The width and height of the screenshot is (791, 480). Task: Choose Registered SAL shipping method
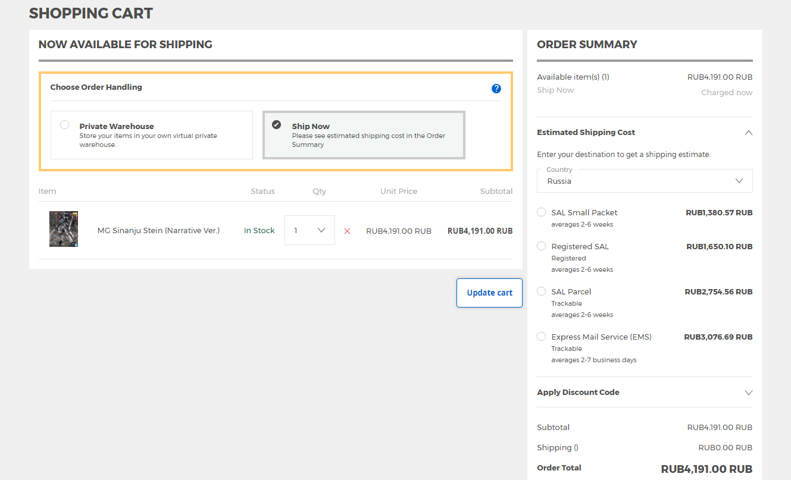tap(541, 246)
